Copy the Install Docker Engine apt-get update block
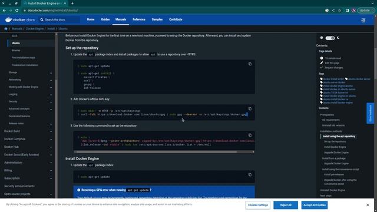Viewport: 377px width, 212px height. pyautogui.click(x=250, y=174)
